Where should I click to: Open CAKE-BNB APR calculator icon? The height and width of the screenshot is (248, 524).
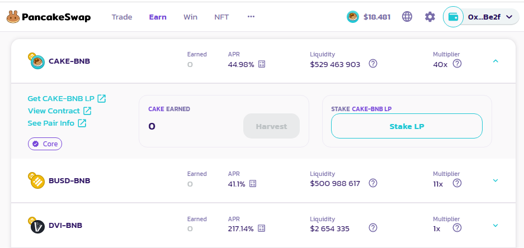[261, 64]
